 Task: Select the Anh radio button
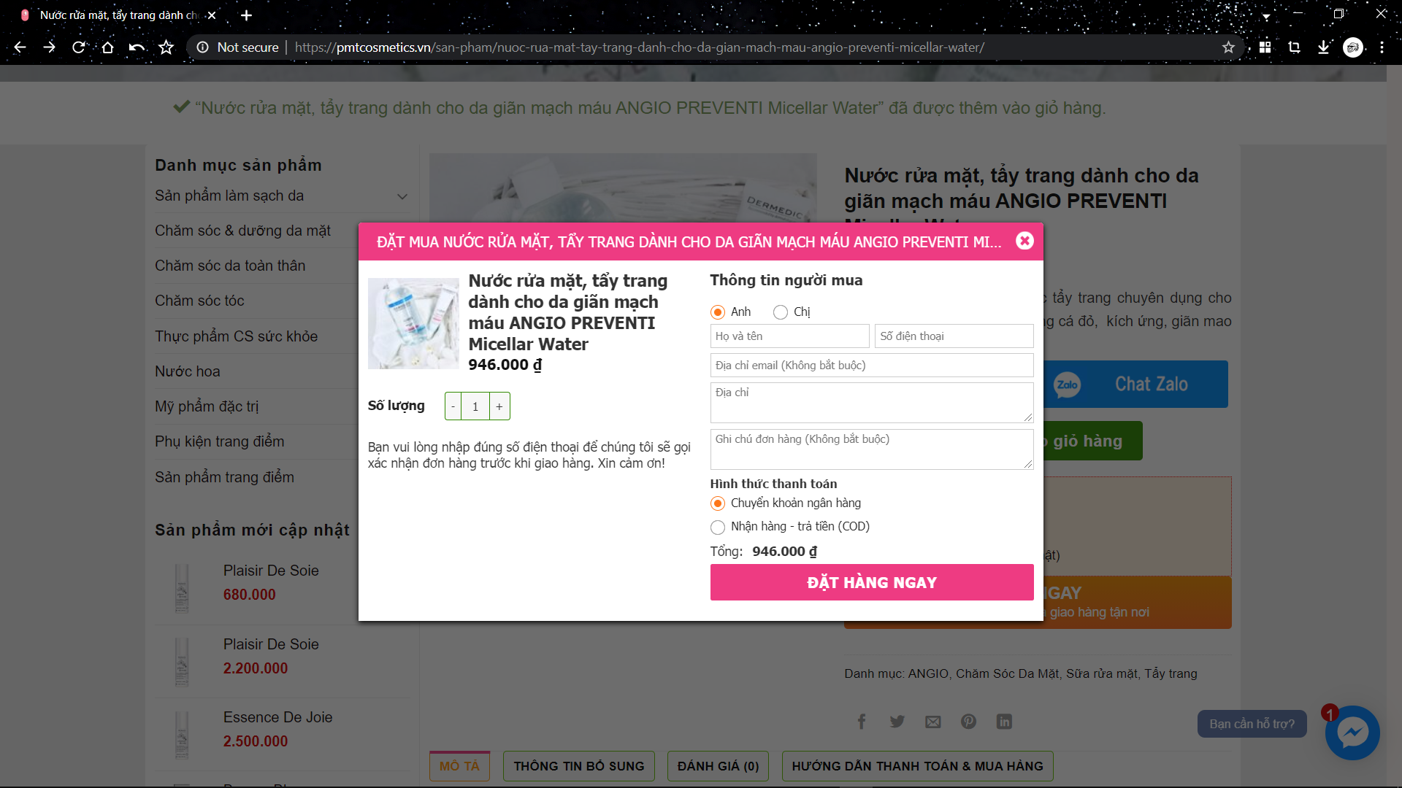coord(718,312)
